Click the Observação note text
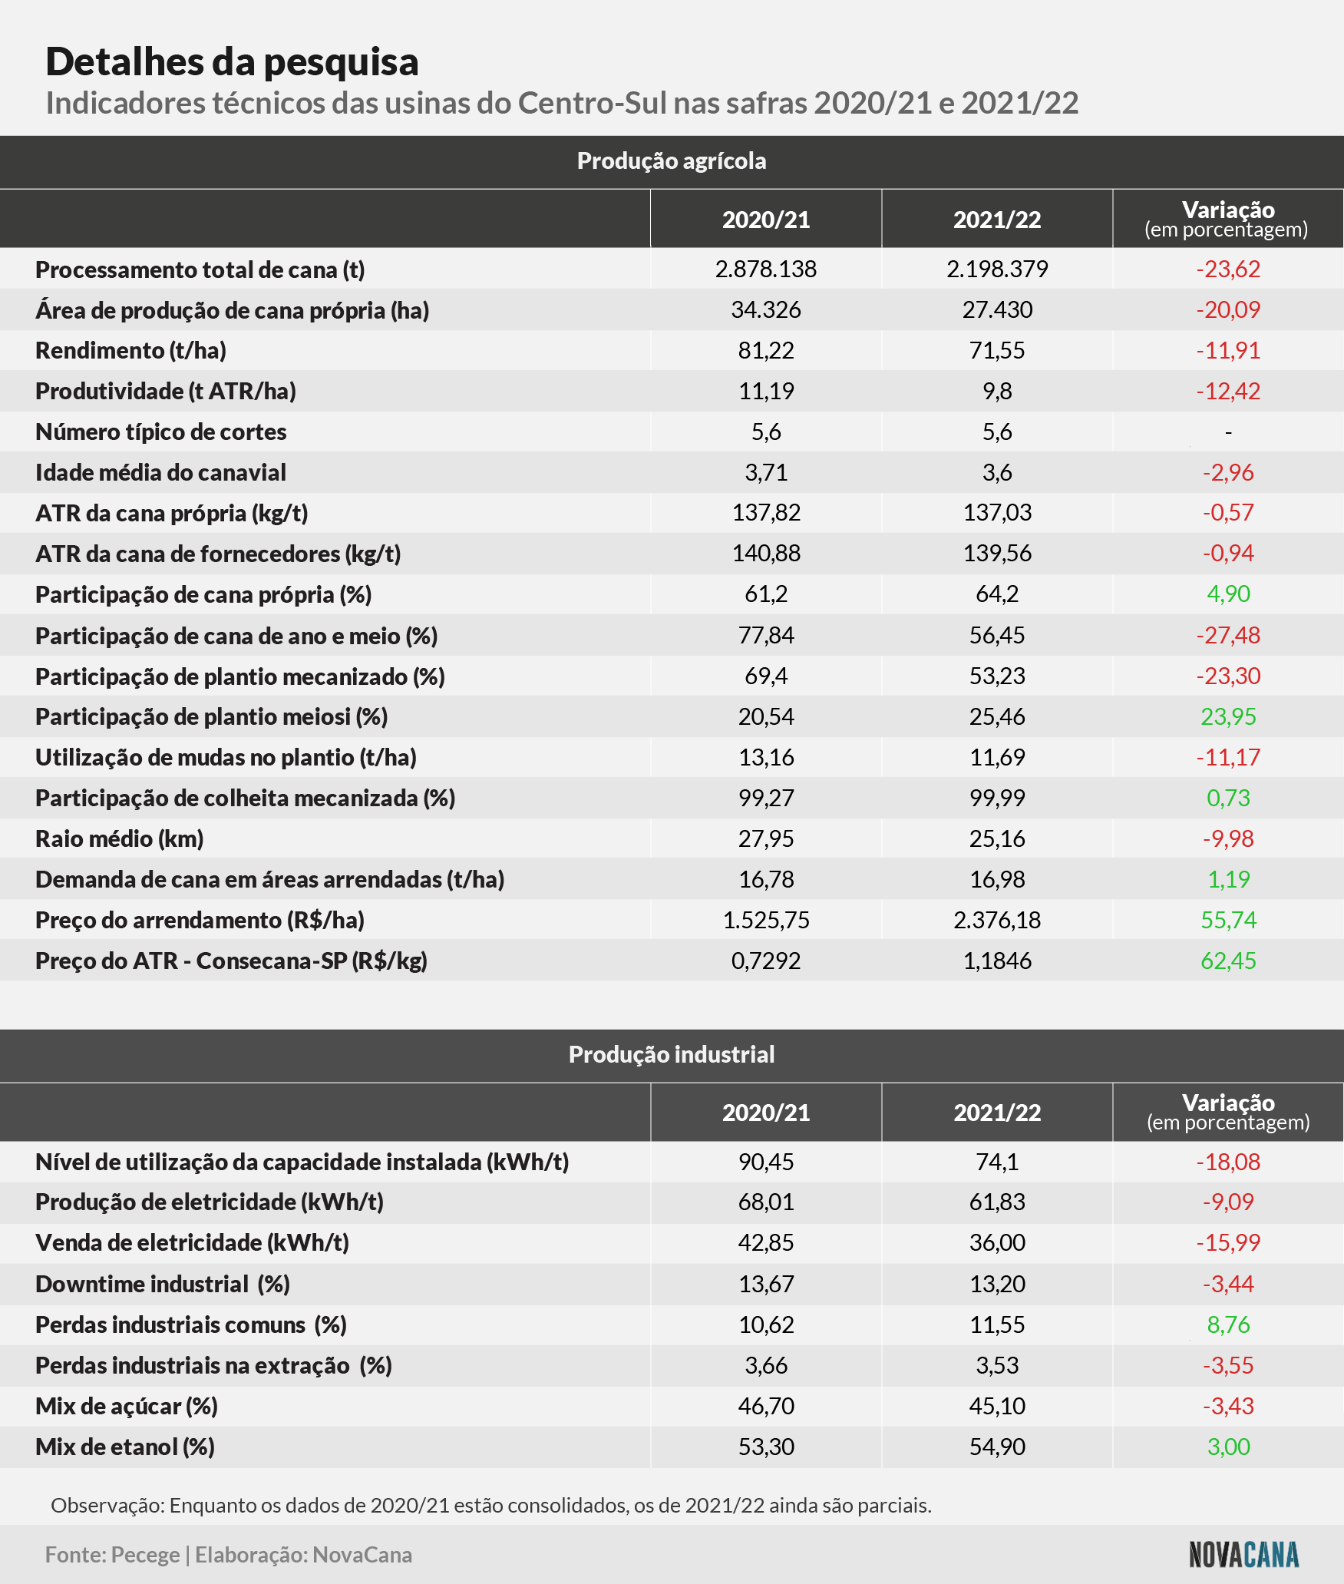The height and width of the screenshot is (1584, 1344). 491,1505
